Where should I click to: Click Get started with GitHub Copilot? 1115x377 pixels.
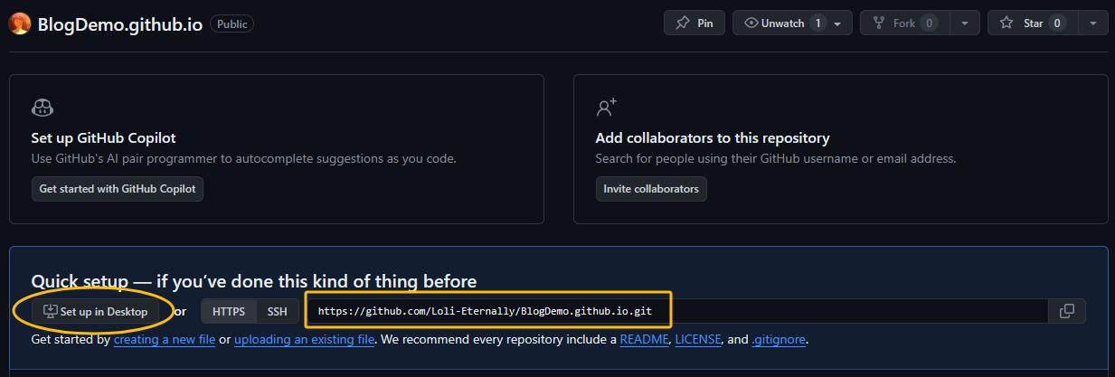pyautogui.click(x=118, y=189)
